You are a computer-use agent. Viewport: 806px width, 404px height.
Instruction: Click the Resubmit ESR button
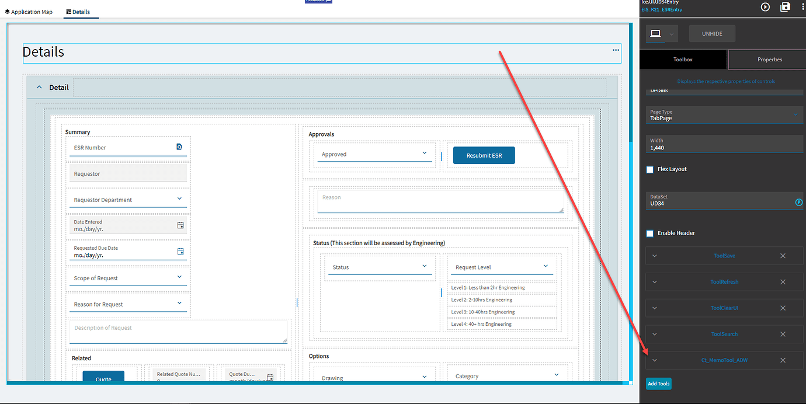(x=484, y=155)
